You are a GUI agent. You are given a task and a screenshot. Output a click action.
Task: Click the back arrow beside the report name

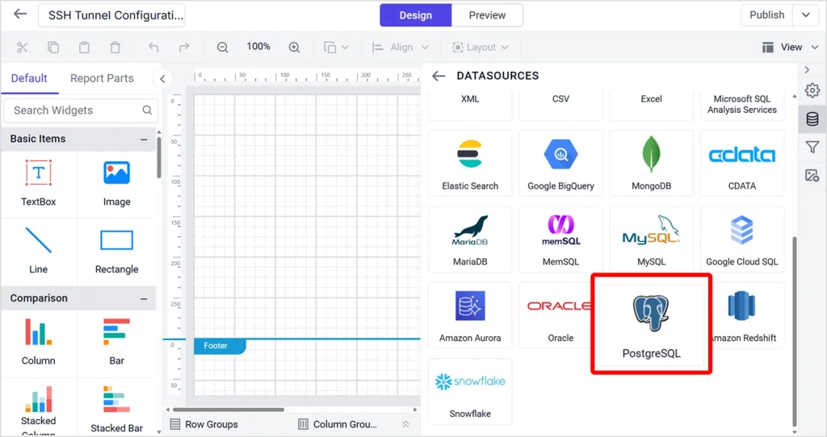[x=20, y=15]
